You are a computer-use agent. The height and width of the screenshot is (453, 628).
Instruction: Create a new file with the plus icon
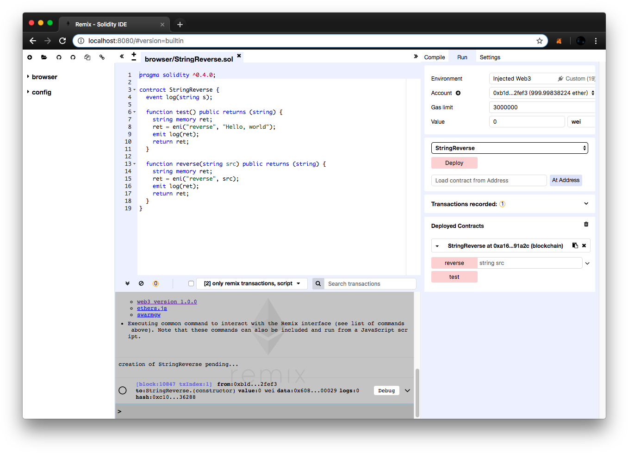click(x=30, y=57)
